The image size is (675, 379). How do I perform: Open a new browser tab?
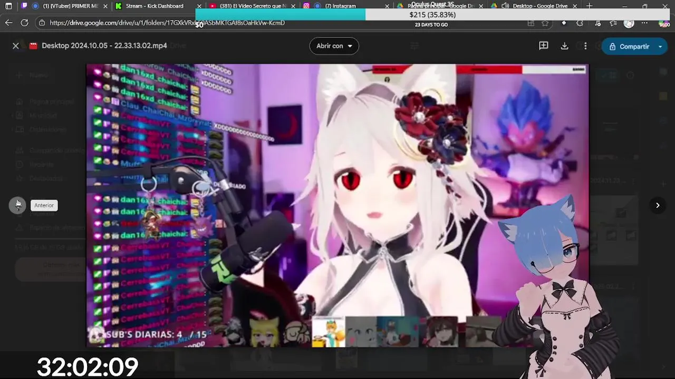pyautogui.click(x=589, y=6)
